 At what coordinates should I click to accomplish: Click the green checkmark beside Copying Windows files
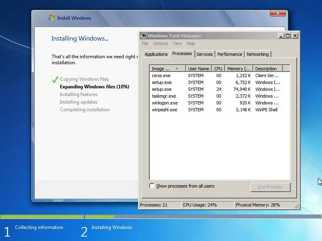point(55,80)
